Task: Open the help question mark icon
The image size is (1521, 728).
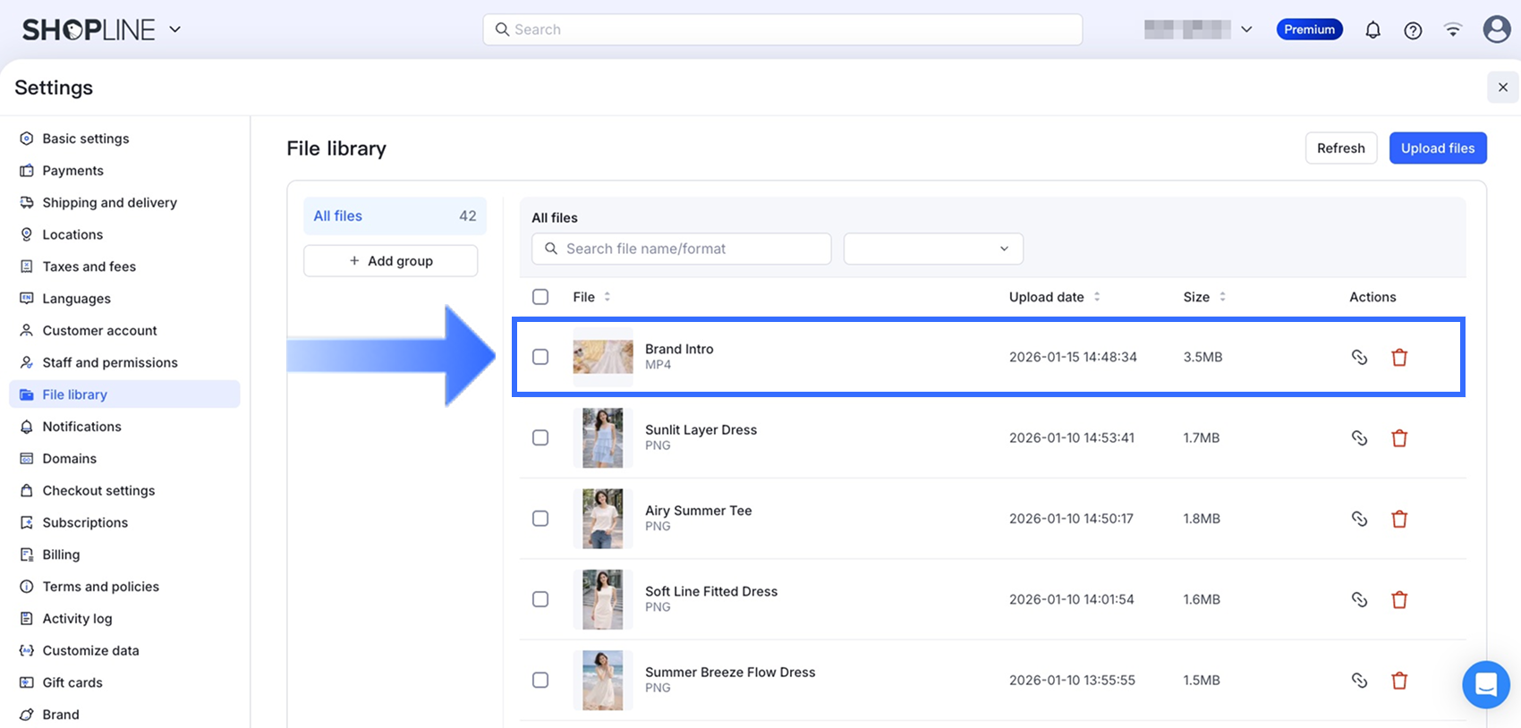Action: click(1413, 30)
